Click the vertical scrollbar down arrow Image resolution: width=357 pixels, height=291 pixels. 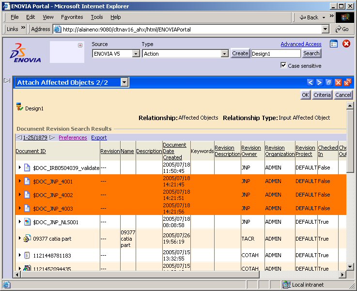pyautogui.click(x=350, y=266)
